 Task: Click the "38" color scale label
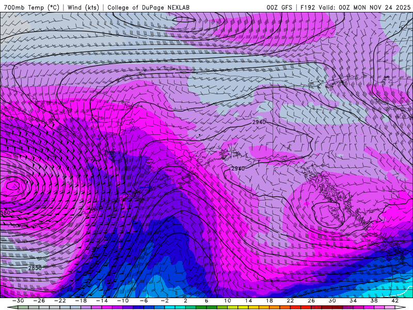374,301
